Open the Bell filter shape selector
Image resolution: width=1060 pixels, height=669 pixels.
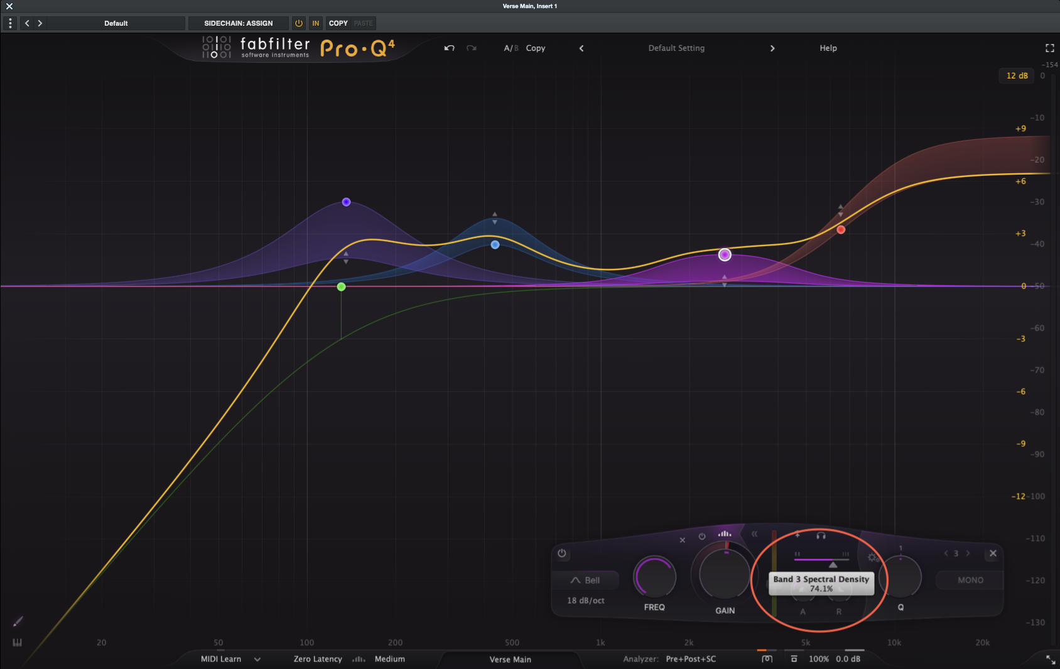click(586, 580)
